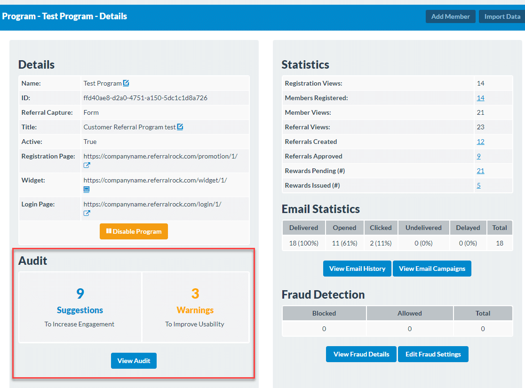
Task: Open Rewards Pending count 21 link
Action: tap(480, 171)
